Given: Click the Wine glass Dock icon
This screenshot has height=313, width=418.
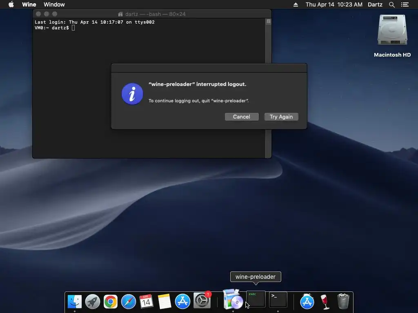Looking at the screenshot, I should (x=325, y=302).
